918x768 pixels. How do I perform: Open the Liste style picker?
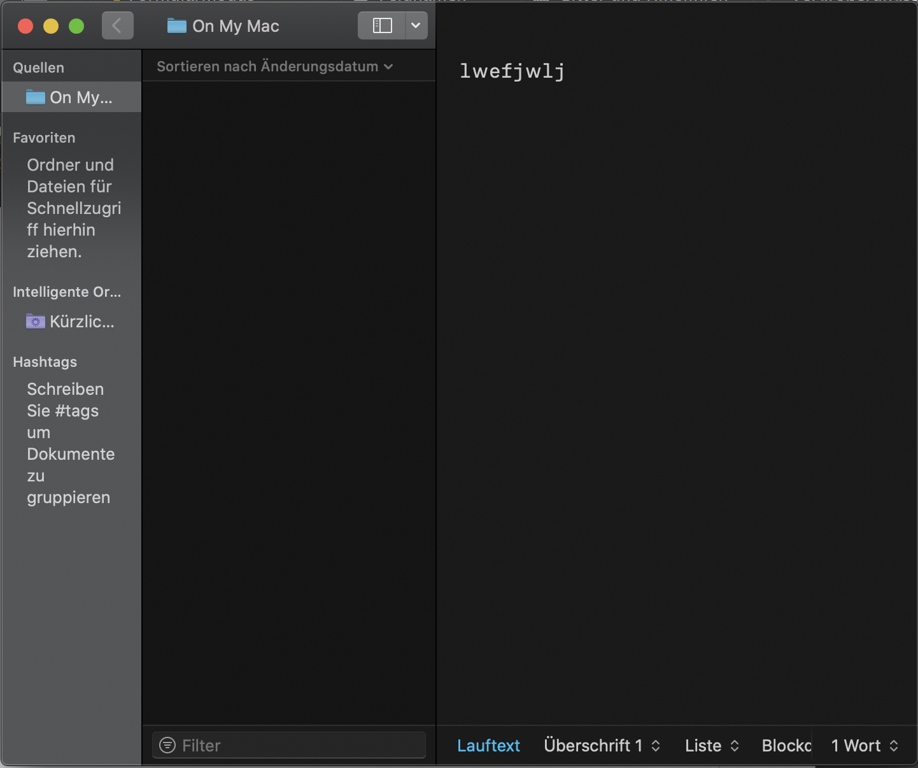click(x=712, y=746)
